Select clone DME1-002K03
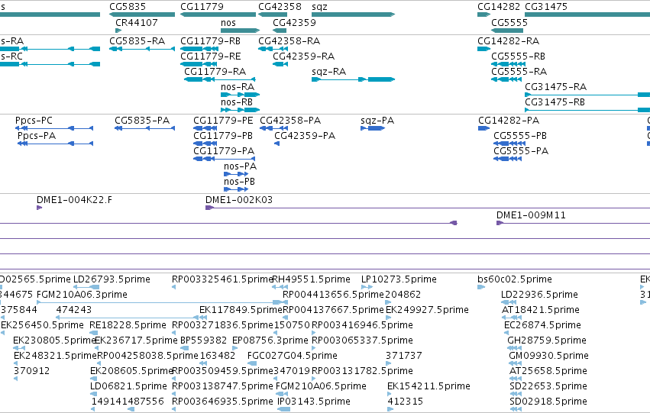 [x=428, y=208]
